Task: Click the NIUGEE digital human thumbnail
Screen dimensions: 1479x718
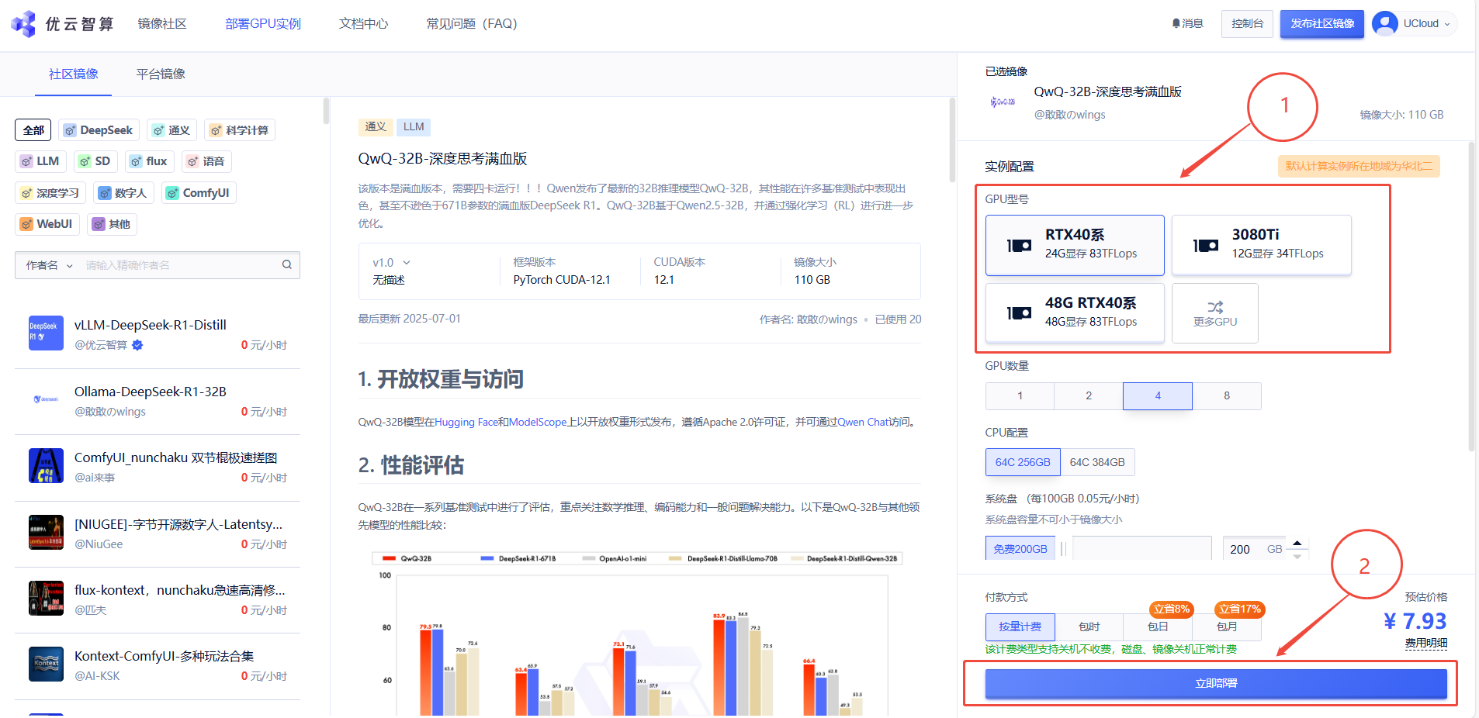Action: (x=46, y=533)
